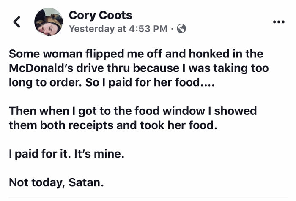Open Cory Coots' profile picture
Screen dimensions: 296x201
[x=49, y=22]
